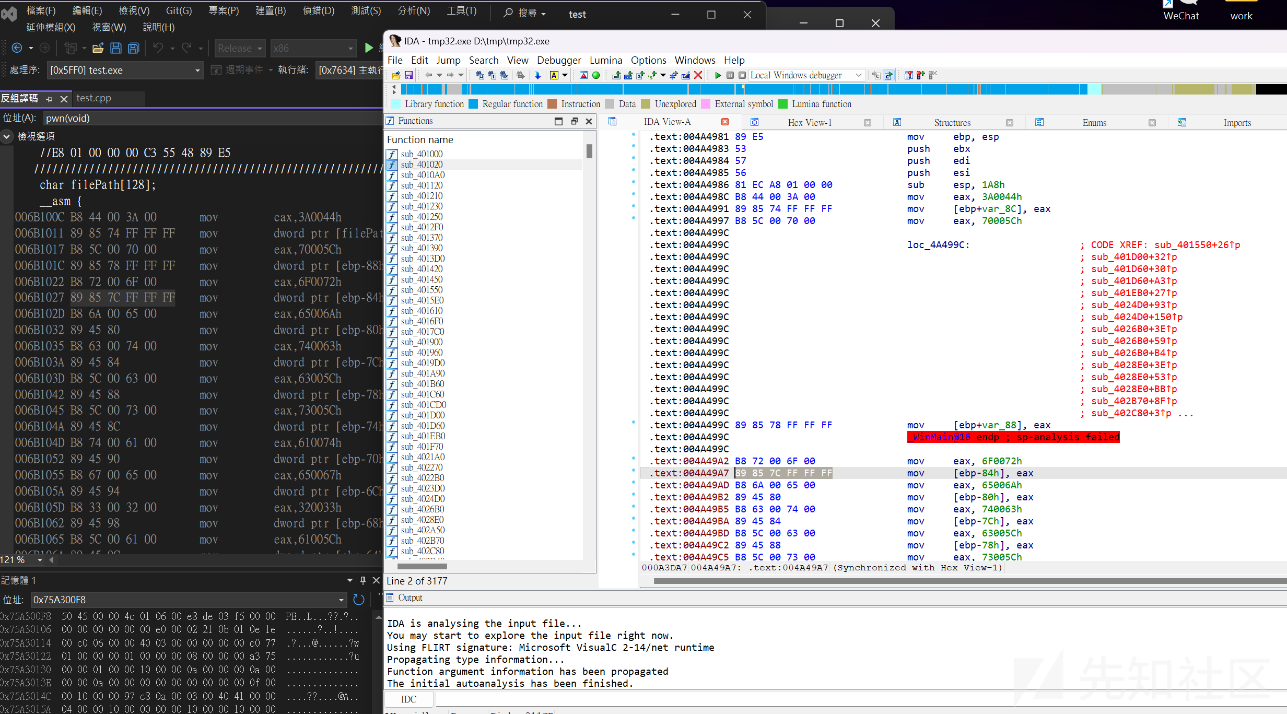
Task: Switch to the Structures tab in IDA
Action: point(952,122)
